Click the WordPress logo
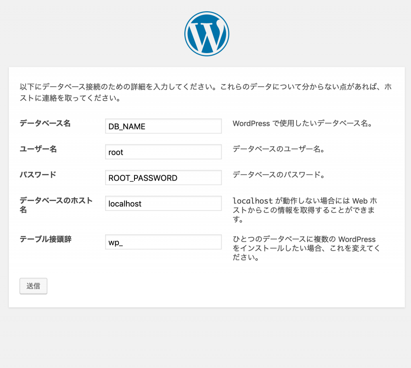Image resolution: width=411 pixels, height=368 pixels. [x=207, y=34]
